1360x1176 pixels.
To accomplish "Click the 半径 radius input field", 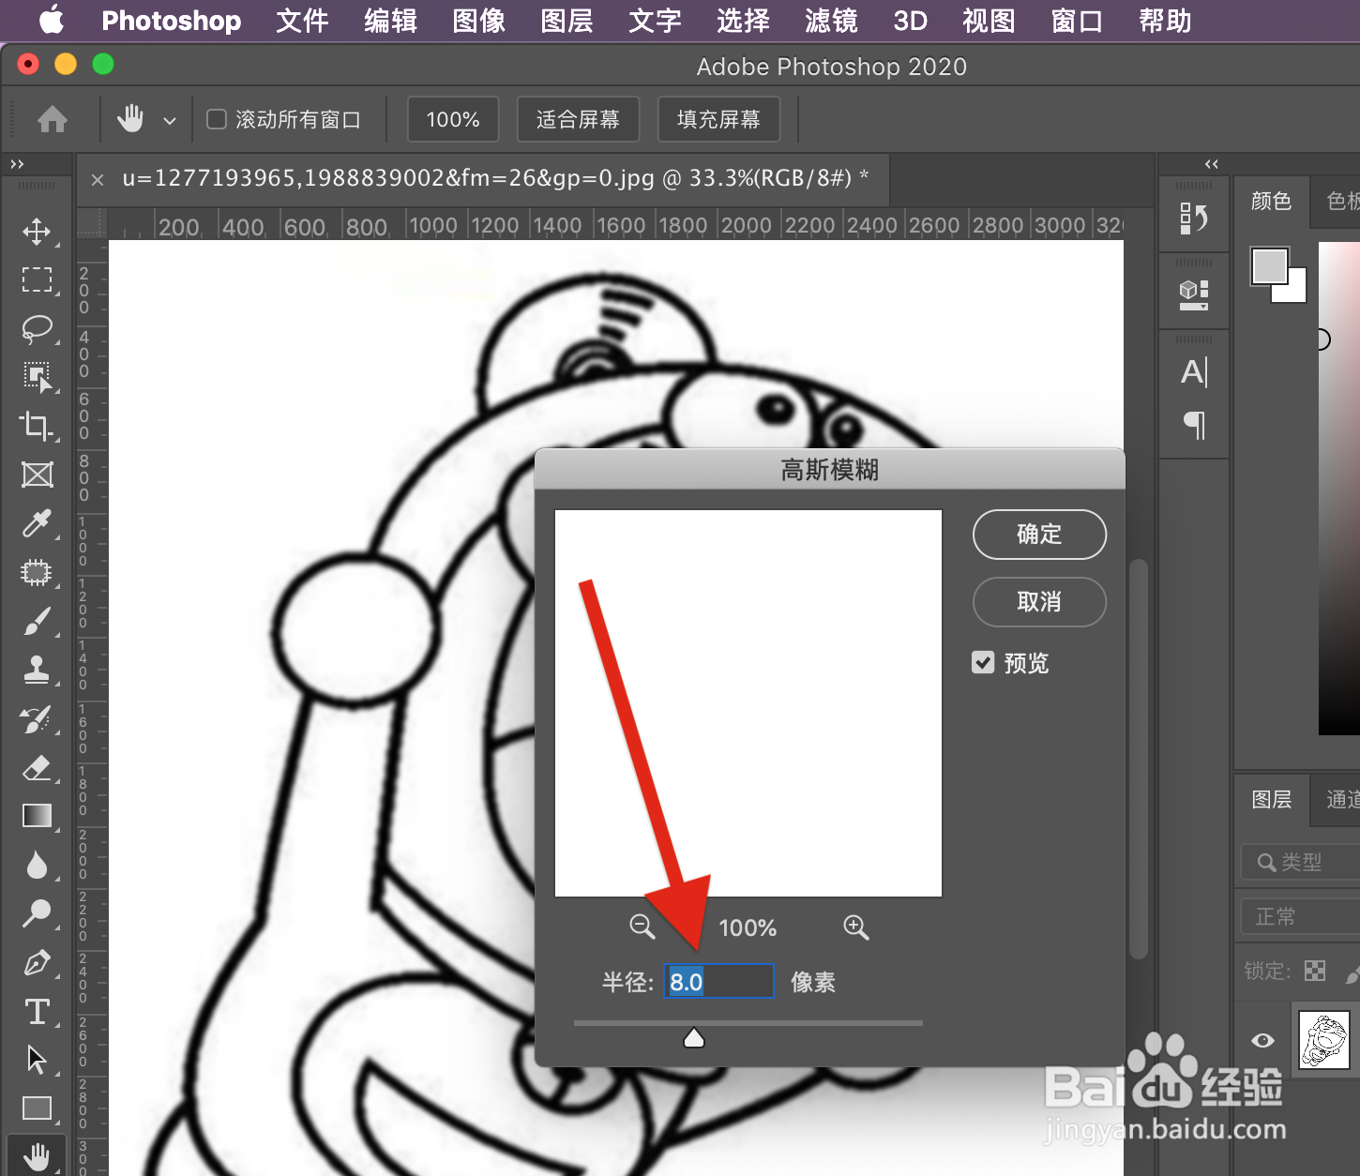I will (718, 982).
